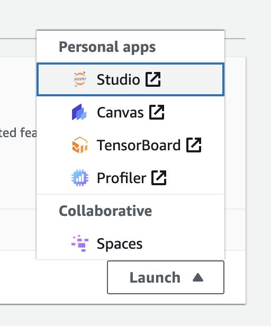Click the external link icon next to Canvas

point(157,112)
